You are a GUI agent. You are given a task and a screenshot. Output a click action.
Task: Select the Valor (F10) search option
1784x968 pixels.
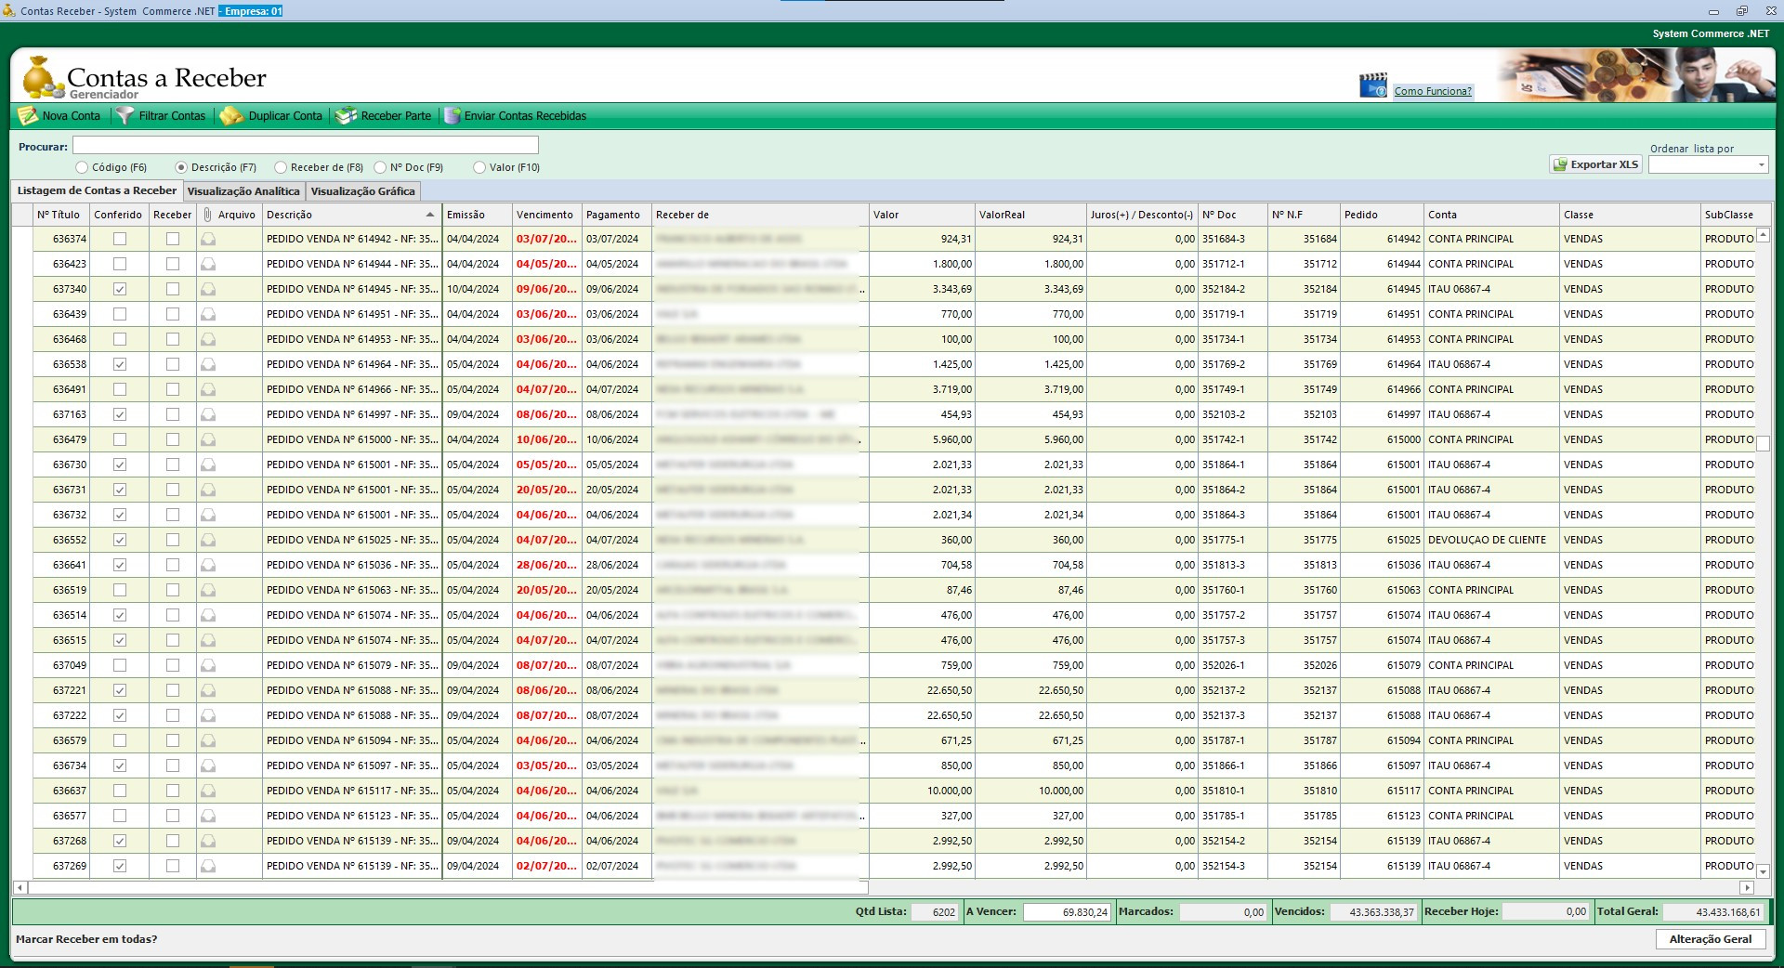tap(479, 168)
